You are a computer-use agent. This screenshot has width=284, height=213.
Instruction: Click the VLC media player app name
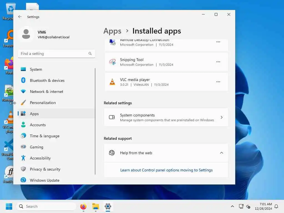pos(135,80)
